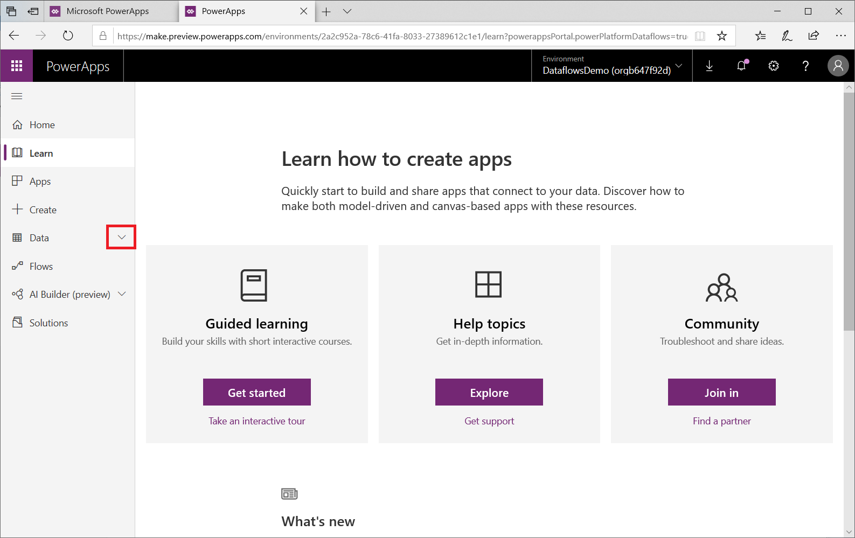This screenshot has width=855, height=538.
Task: Click the scrollbar down arrow
Action: coord(849,532)
